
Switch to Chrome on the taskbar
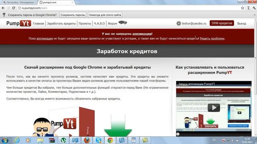pos(110,140)
